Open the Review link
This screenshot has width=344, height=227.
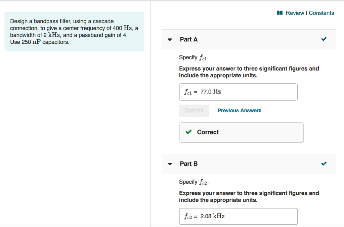[295, 13]
